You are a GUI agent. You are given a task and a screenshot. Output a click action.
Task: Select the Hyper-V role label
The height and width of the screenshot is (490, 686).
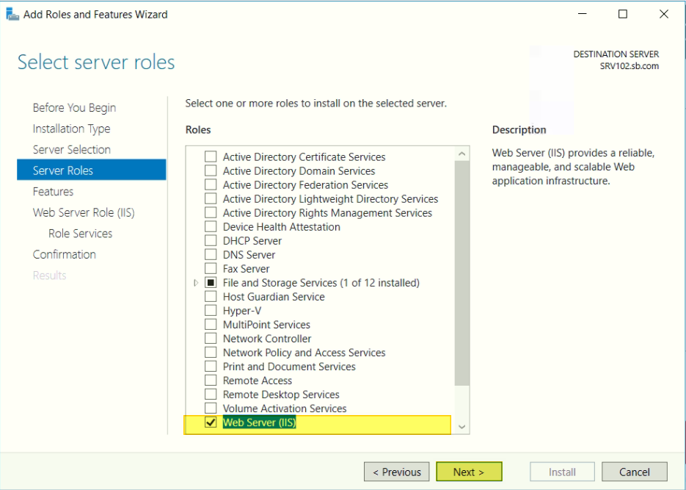pos(242,311)
